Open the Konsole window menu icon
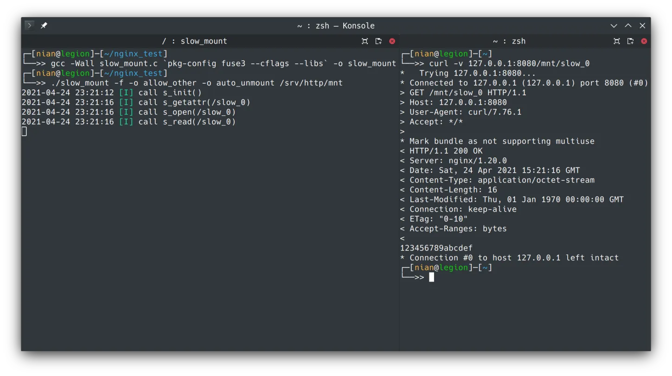Image resolution: width=672 pixels, height=376 pixels. (29, 25)
